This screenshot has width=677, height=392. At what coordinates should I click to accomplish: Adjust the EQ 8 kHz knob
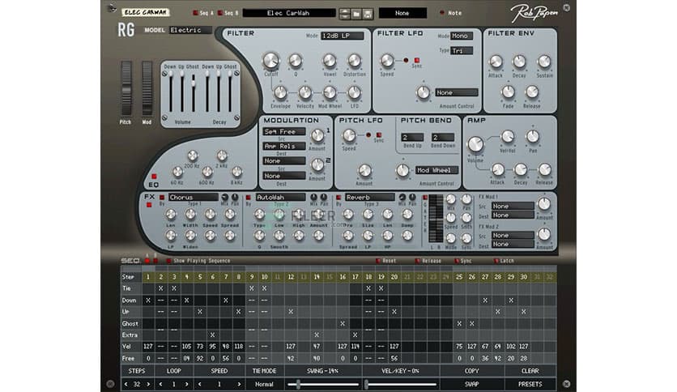tap(236, 172)
